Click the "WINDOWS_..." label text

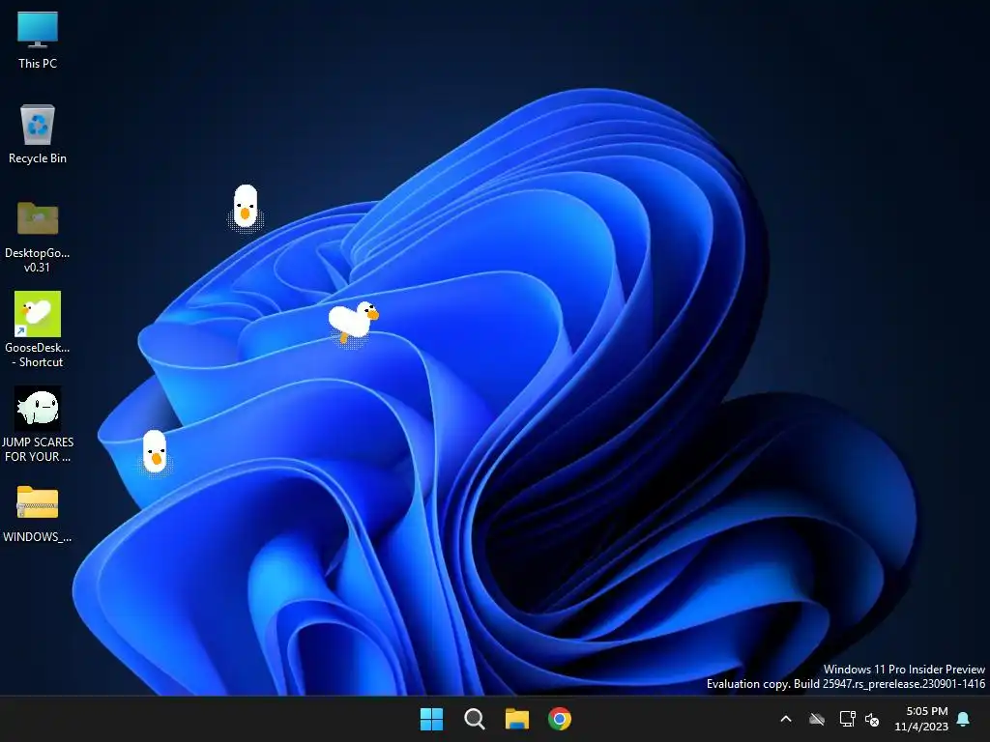[x=38, y=536]
